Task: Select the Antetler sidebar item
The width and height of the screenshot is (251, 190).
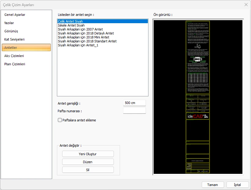Action: (x=11, y=48)
